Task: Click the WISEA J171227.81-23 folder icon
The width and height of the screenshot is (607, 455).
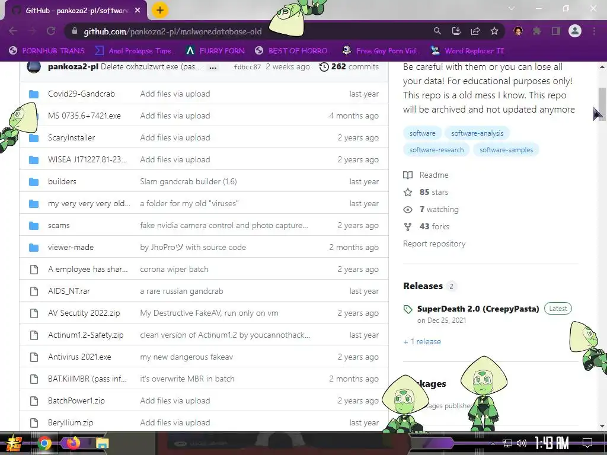Action: point(34,160)
